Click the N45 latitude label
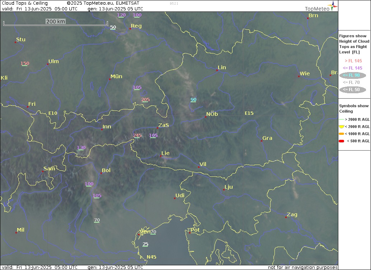The width and height of the screenshot is (371, 270). 151,257
